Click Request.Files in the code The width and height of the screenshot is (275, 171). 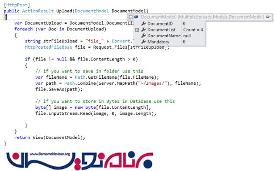tap(110, 47)
